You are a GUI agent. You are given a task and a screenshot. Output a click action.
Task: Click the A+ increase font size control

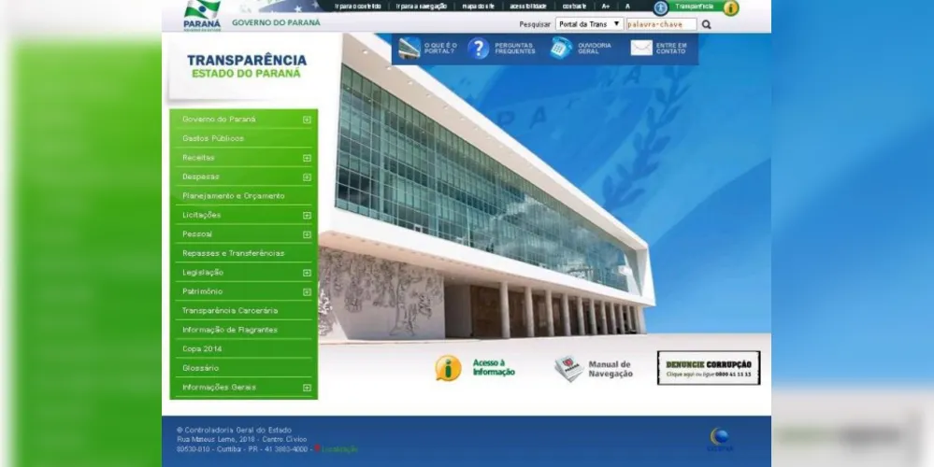coord(605,6)
